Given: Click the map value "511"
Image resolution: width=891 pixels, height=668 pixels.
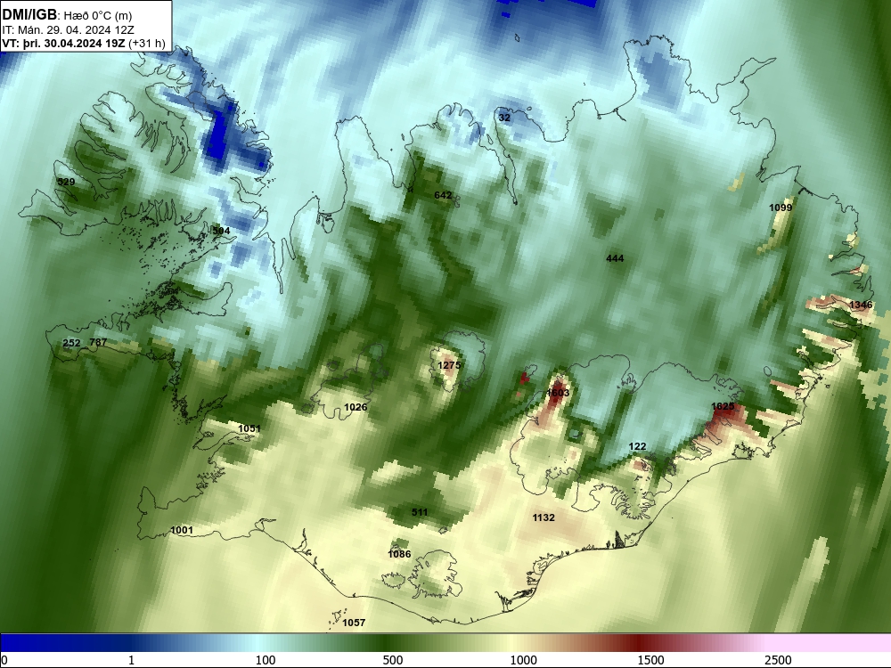Looking at the screenshot, I should point(420,512).
